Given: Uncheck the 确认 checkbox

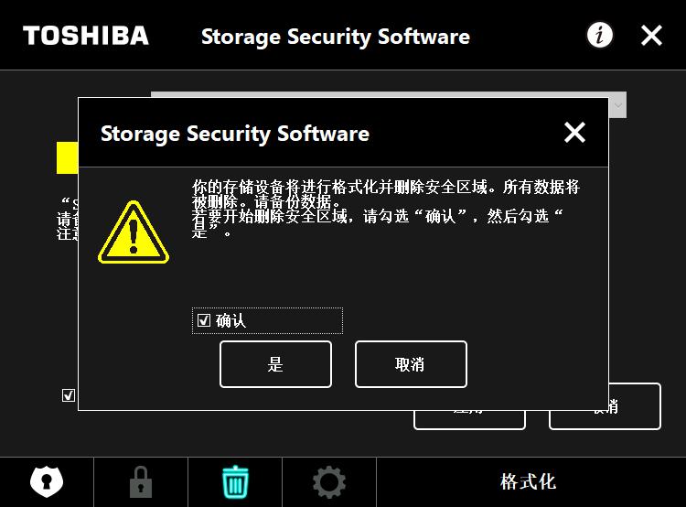Looking at the screenshot, I should [x=204, y=320].
